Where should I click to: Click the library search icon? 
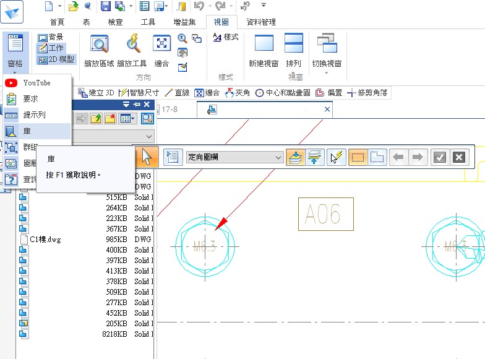tap(147, 119)
